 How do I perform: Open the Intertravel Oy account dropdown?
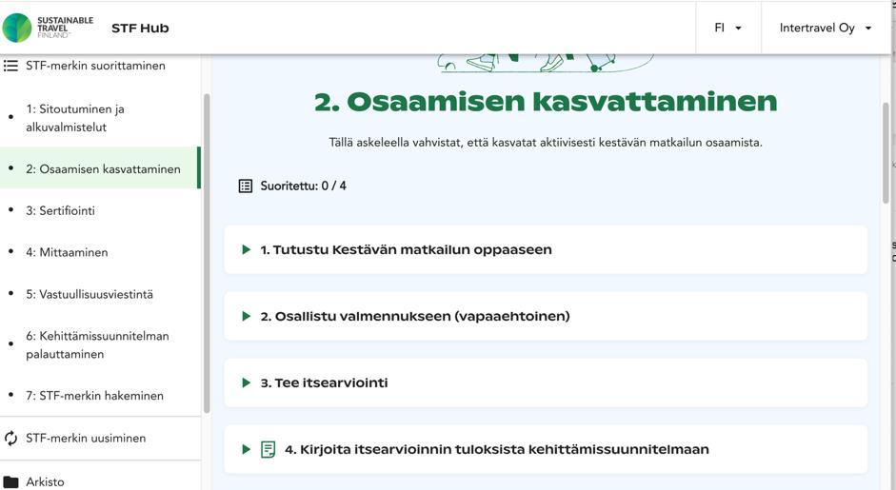point(826,28)
